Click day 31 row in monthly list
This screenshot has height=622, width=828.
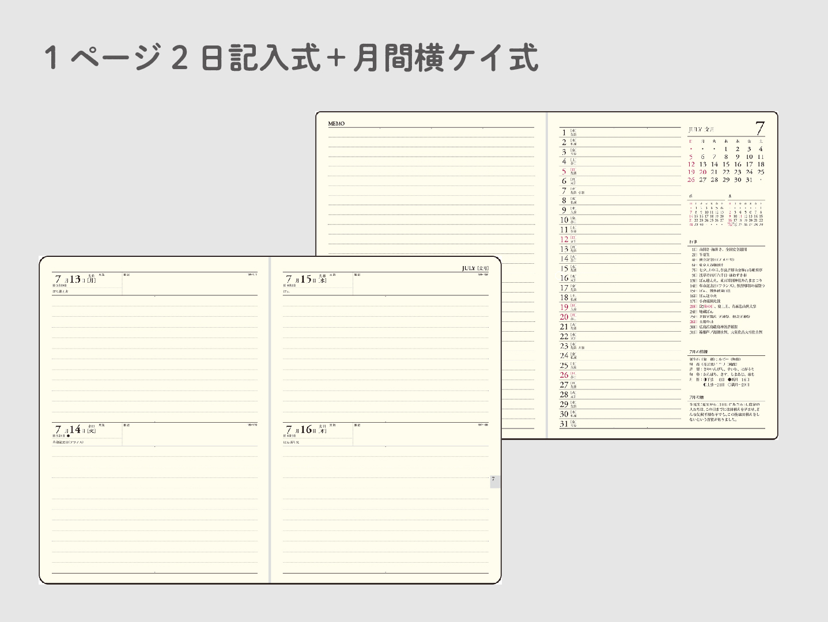pyautogui.click(x=620, y=424)
